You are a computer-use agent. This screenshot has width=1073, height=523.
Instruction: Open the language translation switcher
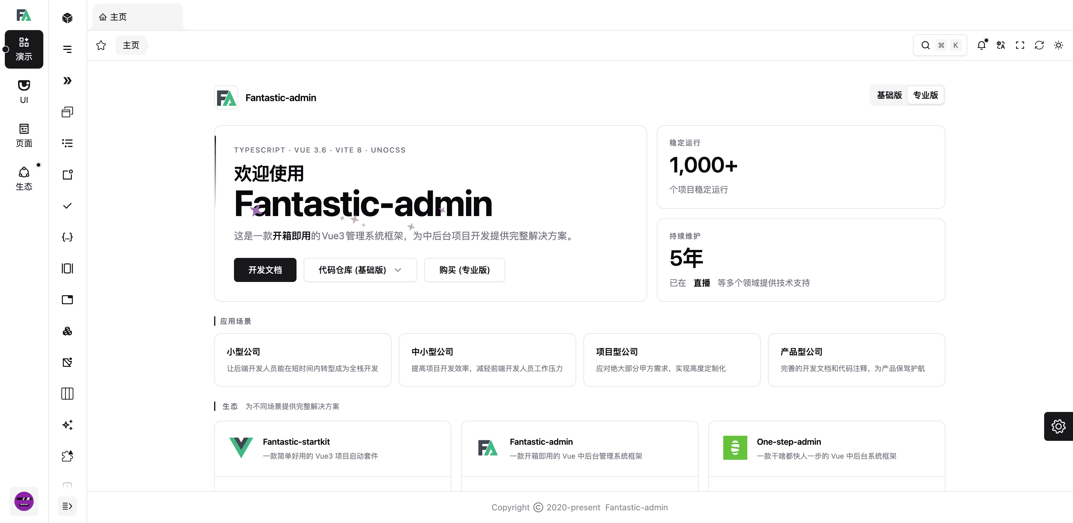pos(1001,45)
